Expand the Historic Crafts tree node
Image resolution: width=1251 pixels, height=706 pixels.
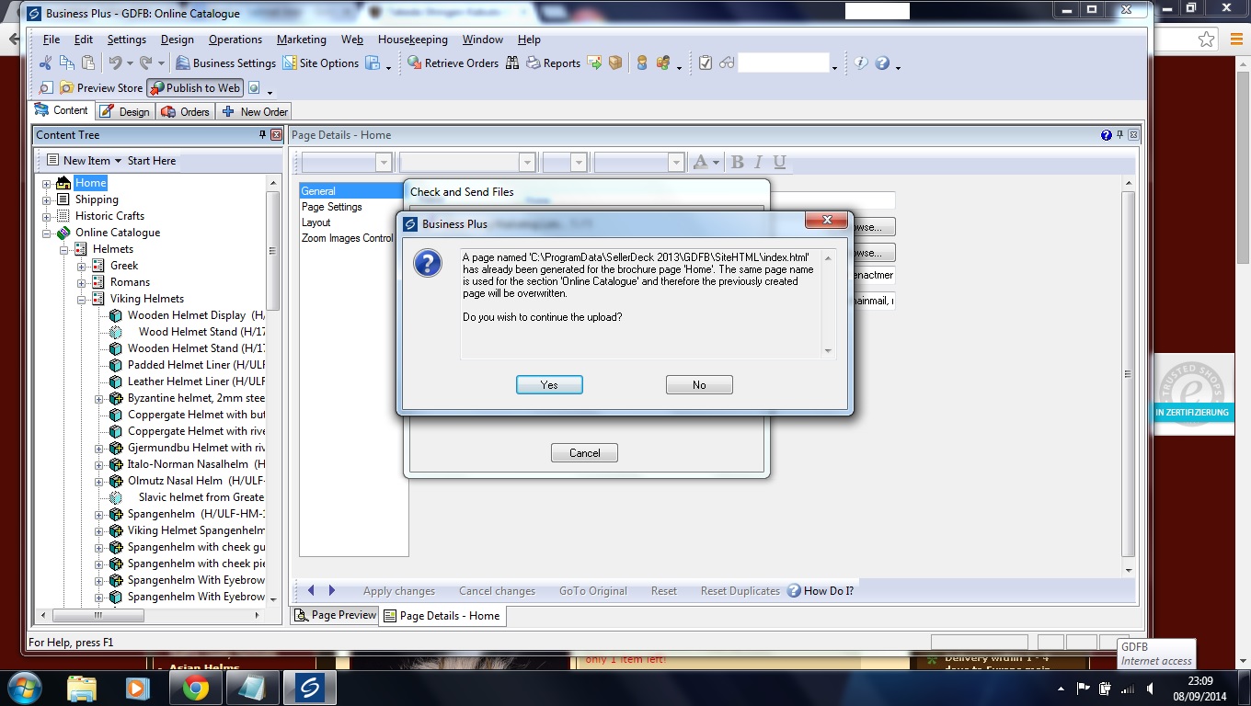coord(47,216)
